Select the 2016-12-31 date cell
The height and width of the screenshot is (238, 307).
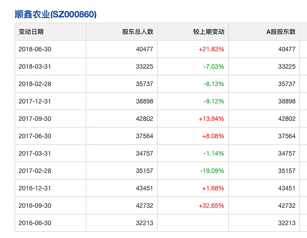point(35,188)
